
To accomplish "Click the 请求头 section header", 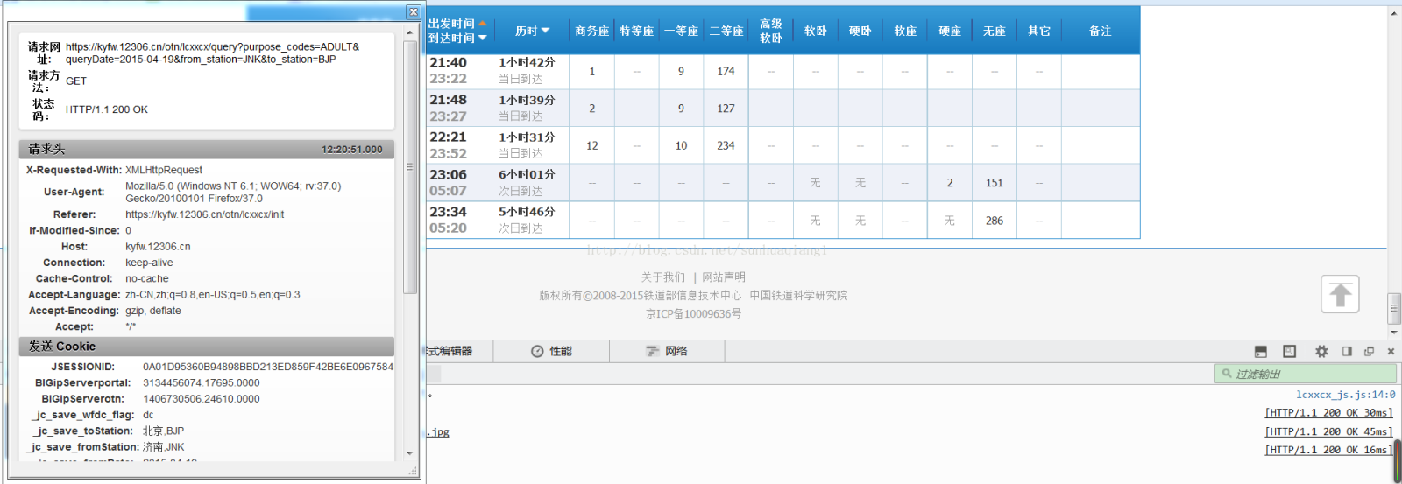I will pyautogui.click(x=207, y=149).
